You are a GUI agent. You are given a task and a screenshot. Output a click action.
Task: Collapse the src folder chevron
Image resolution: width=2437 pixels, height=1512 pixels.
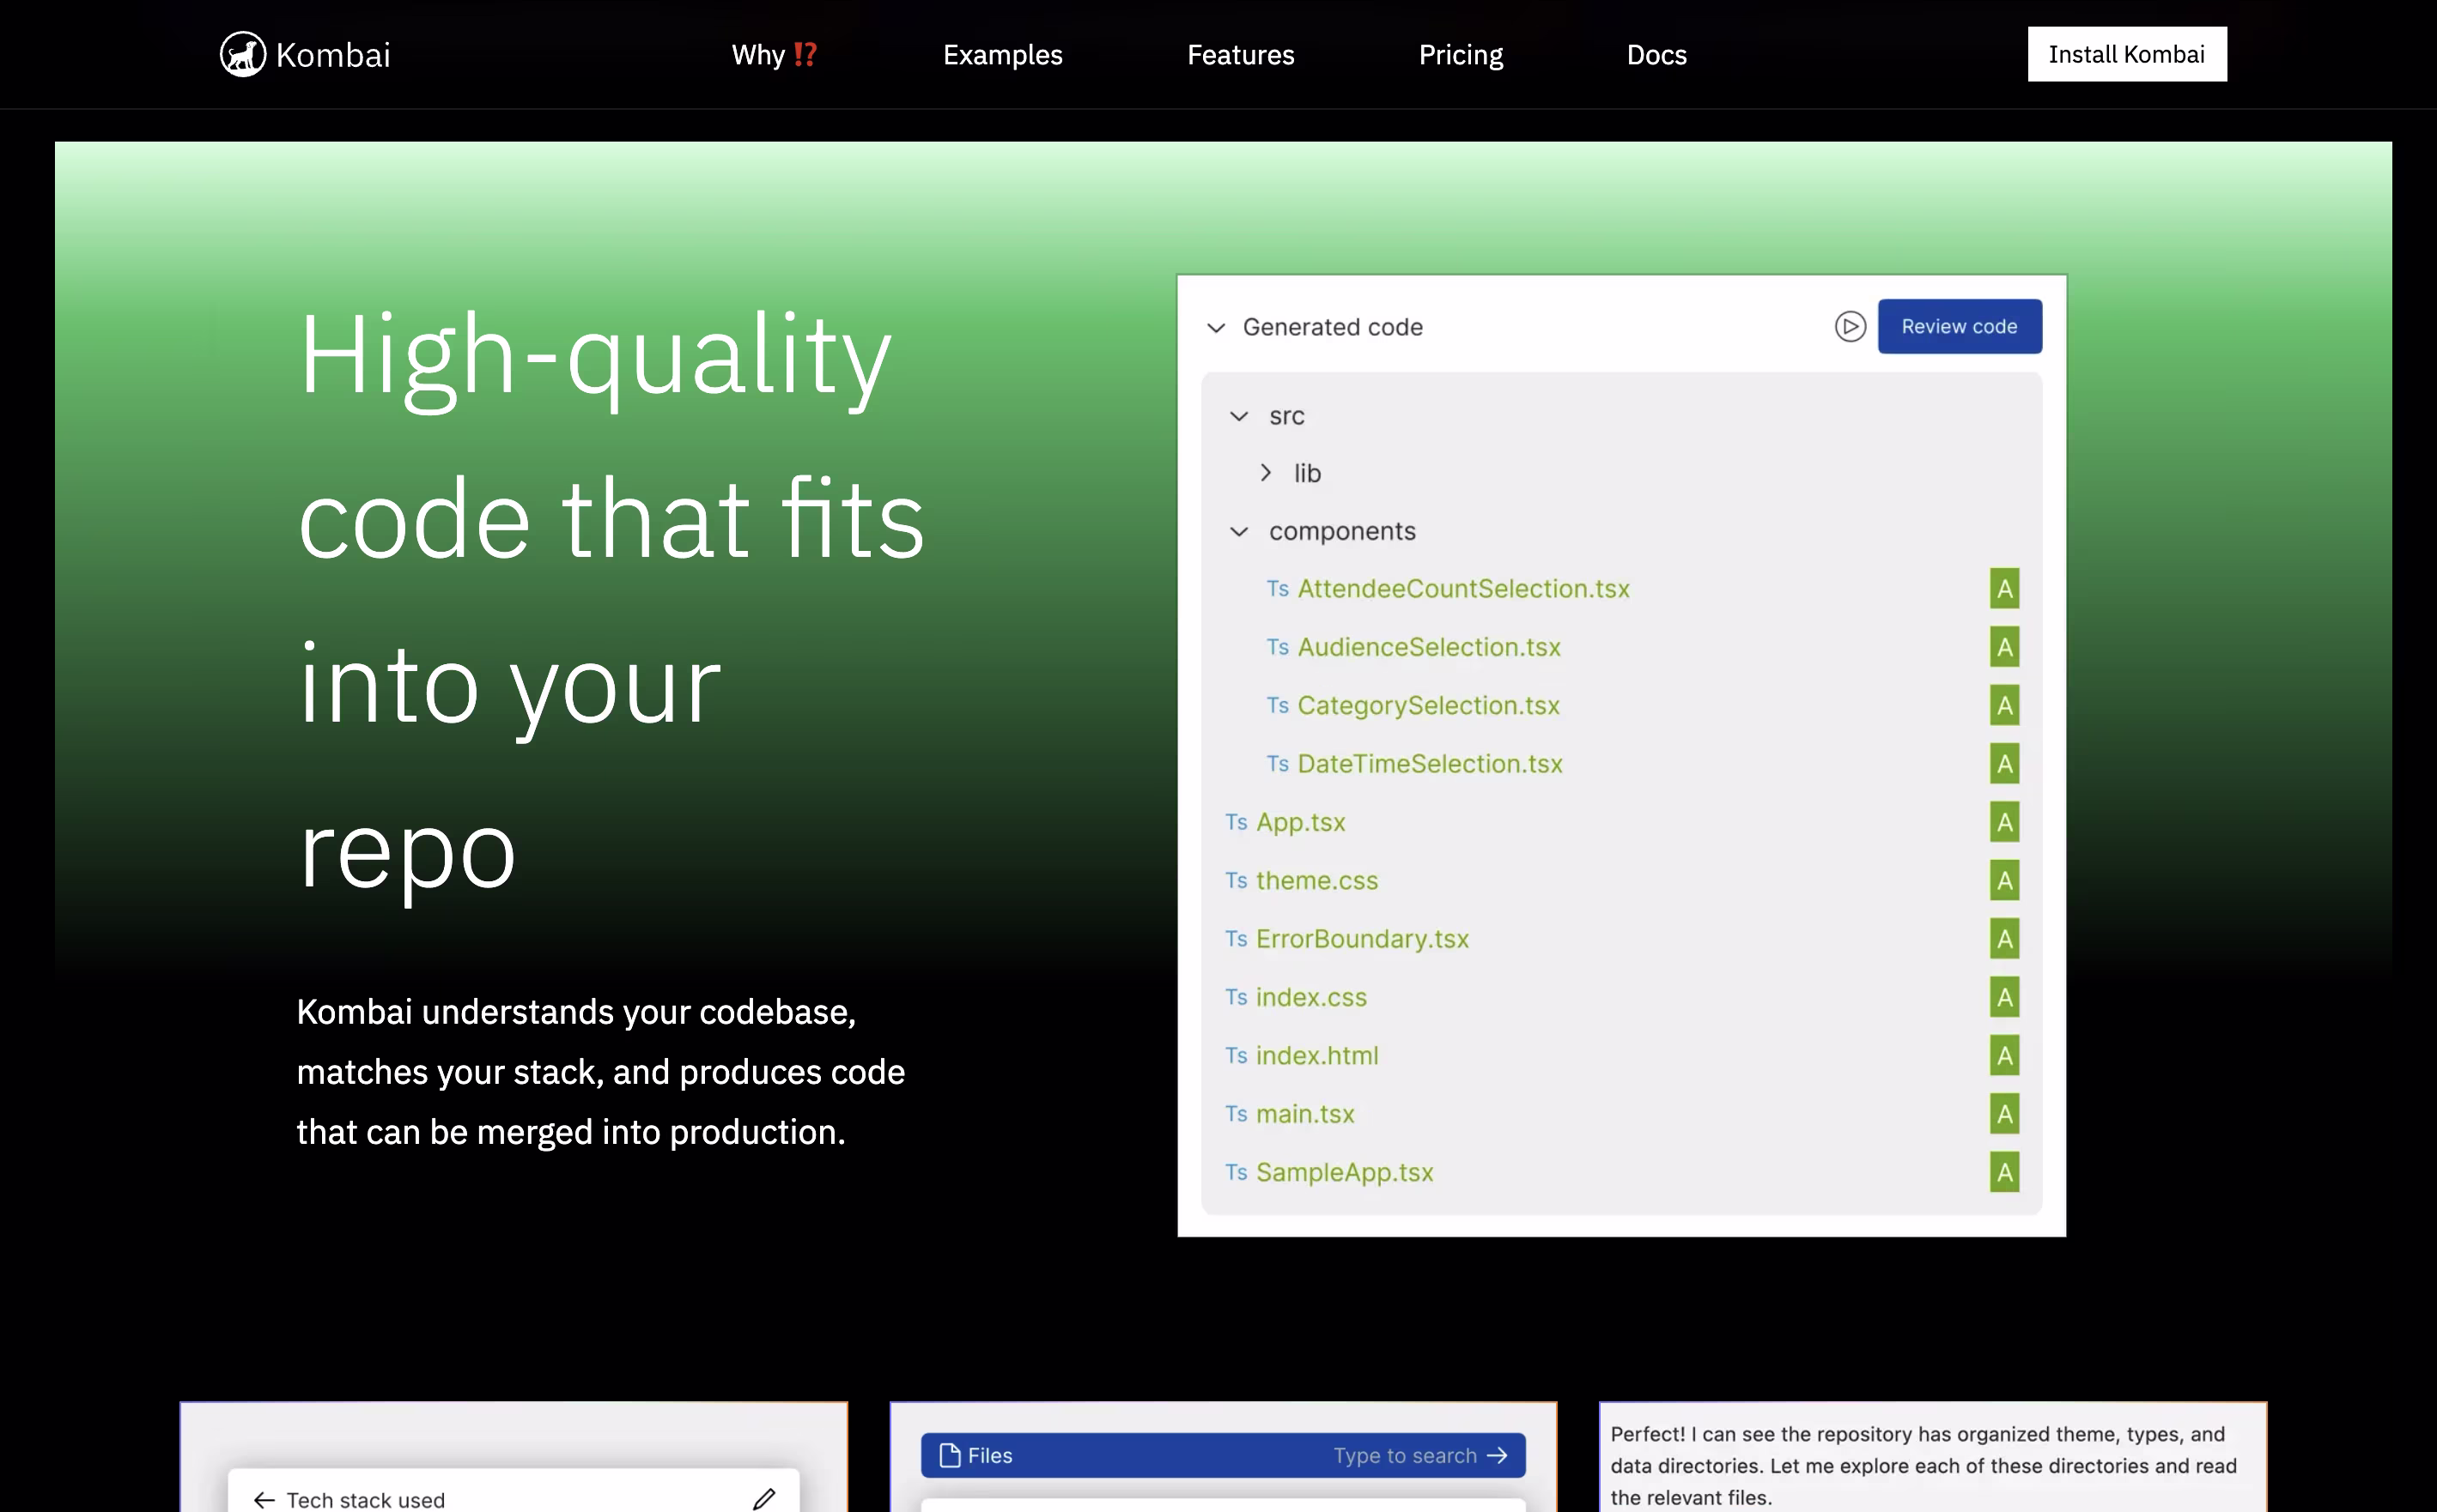(x=1238, y=416)
